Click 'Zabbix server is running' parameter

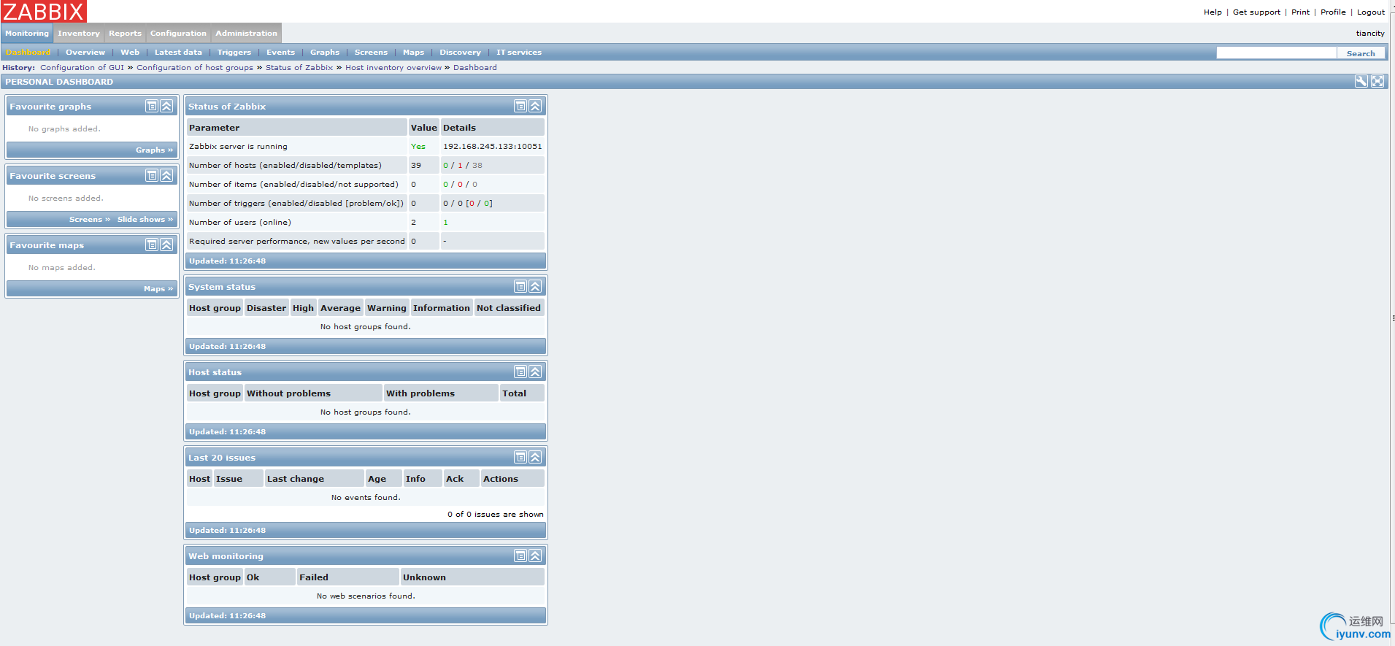tap(238, 147)
